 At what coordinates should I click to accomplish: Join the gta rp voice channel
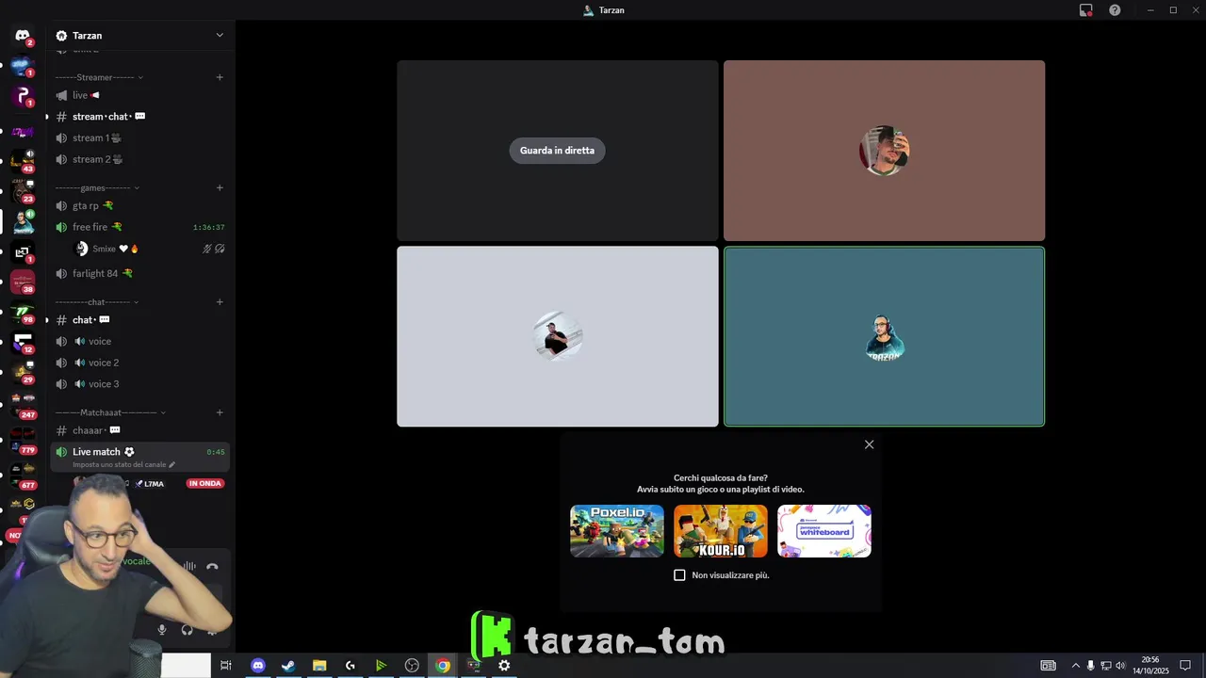click(139, 205)
